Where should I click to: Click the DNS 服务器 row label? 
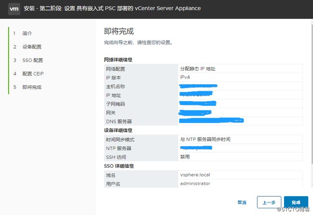click(119, 122)
